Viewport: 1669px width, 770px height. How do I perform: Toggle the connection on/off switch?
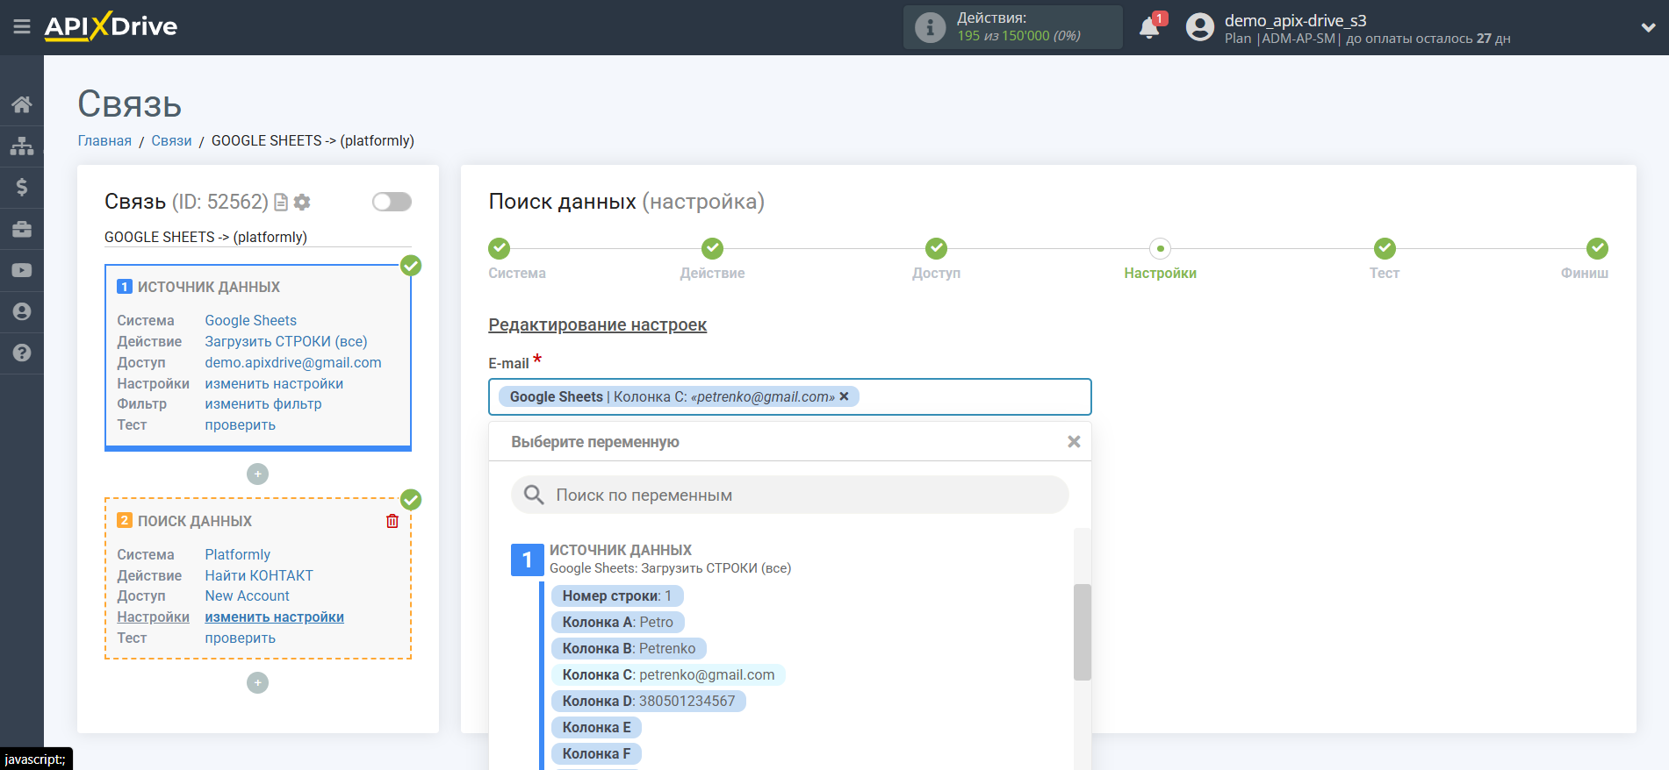coord(392,202)
